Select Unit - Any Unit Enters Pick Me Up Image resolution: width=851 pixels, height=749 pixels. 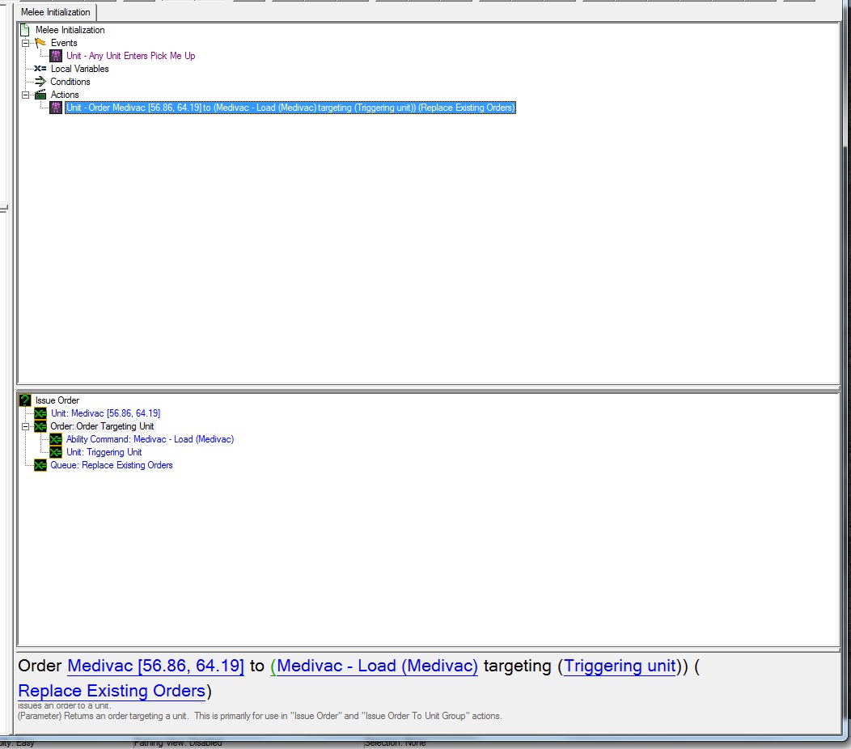click(131, 56)
